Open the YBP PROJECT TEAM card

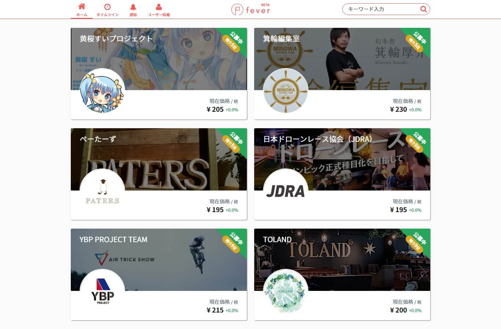point(159,274)
